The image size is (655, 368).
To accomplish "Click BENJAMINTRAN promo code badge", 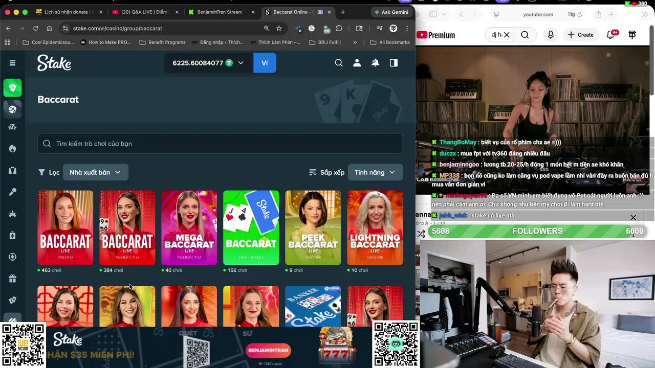I will coord(269,350).
